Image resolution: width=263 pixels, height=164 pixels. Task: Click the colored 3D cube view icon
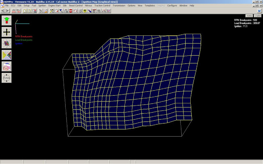pyautogui.click(x=7, y=43)
